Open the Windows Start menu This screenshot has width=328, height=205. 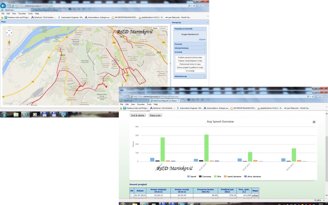click(4, 114)
